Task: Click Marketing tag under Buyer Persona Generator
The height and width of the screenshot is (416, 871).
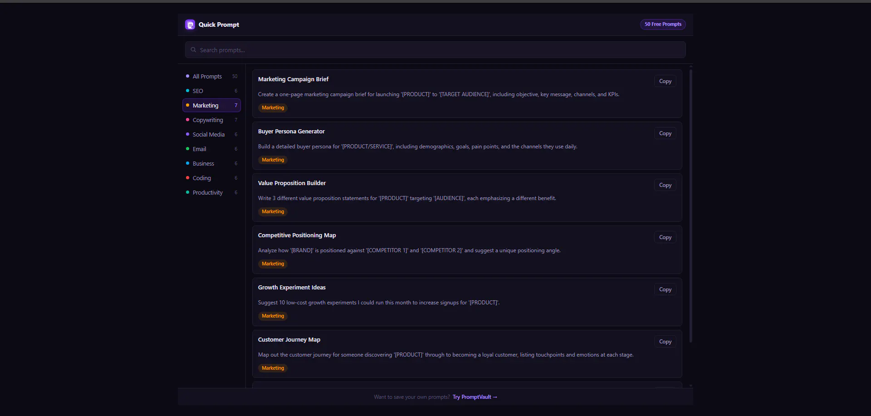Action: coord(273,160)
